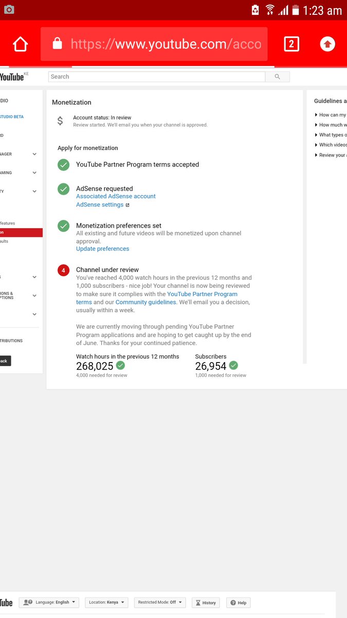This screenshot has width=347, height=618.
Task: Expand the Live Streaming sidebar chevron
Action: (x=34, y=173)
